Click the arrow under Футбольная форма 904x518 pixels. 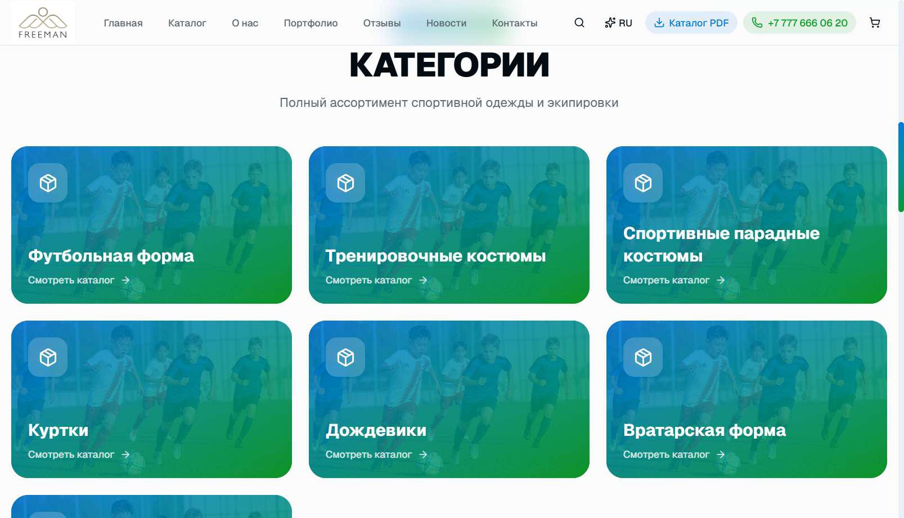pyautogui.click(x=125, y=280)
